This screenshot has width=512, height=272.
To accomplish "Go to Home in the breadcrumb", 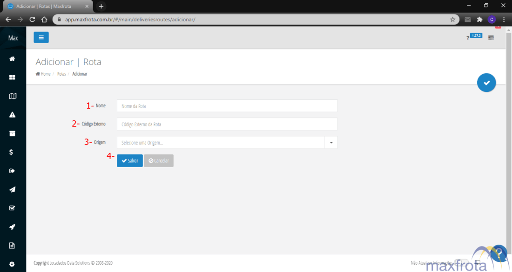I will click(43, 74).
